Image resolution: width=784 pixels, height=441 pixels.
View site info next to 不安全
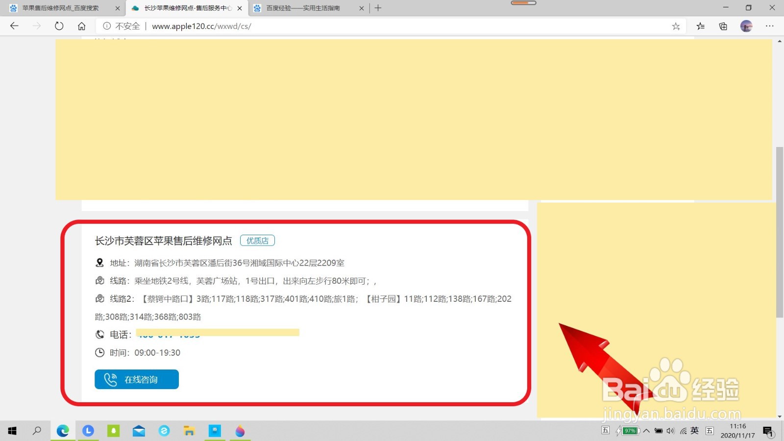(x=107, y=26)
